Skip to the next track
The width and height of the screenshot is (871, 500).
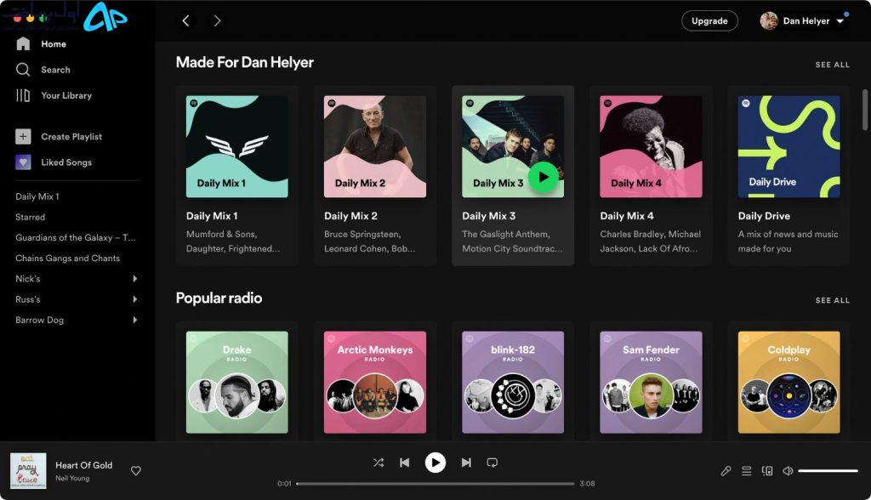click(466, 463)
